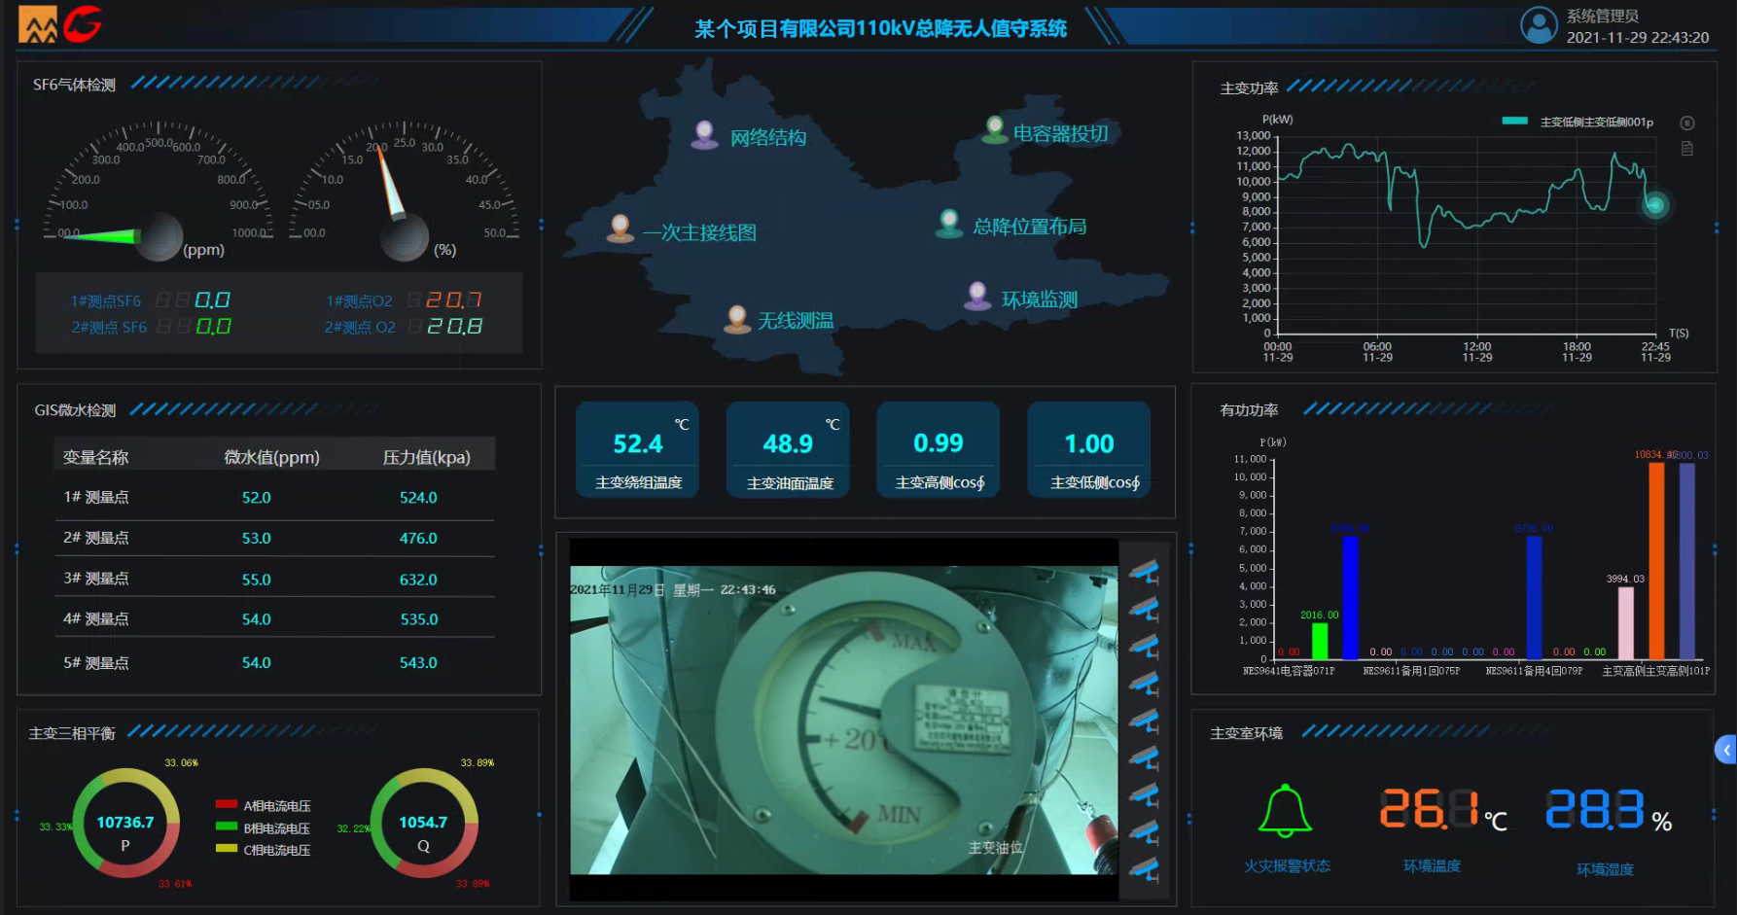
Task: Select the 1# 测量点 row label
Action: point(96,497)
